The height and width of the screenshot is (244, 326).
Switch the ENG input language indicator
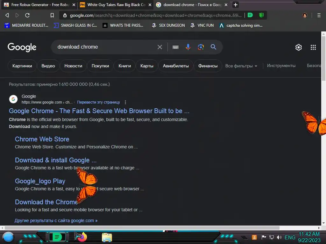coord(290,237)
